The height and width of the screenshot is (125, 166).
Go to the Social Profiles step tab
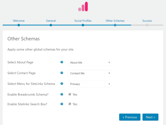pos(83,21)
